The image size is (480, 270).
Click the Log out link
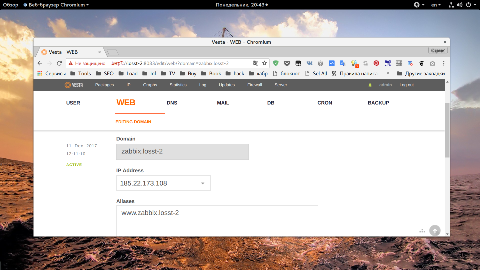click(x=406, y=85)
